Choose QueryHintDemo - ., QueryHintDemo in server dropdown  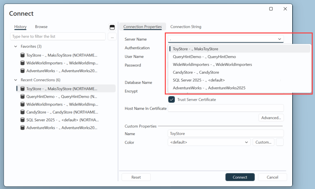240,57
